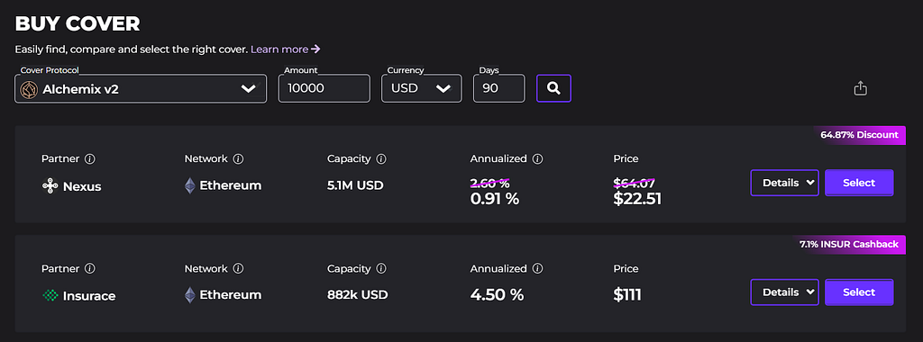This screenshot has height=342, width=923.
Task: Click info icon beside Nexus Annualized label
Action: (537, 158)
